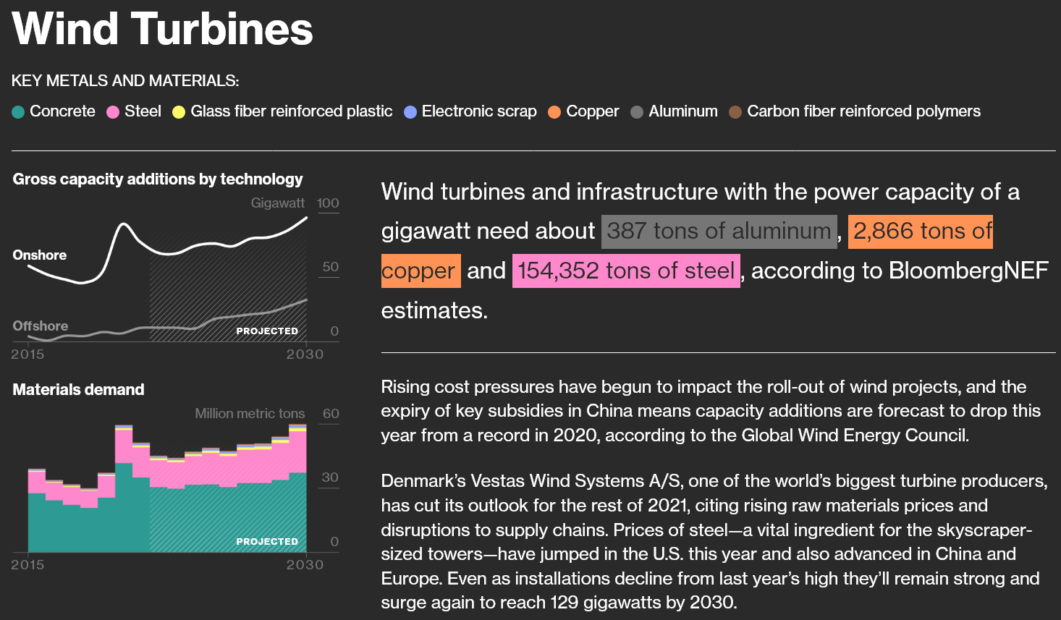Select the 'Steel' legend label
Image resolution: width=1061 pixels, height=620 pixels.
click(x=143, y=111)
